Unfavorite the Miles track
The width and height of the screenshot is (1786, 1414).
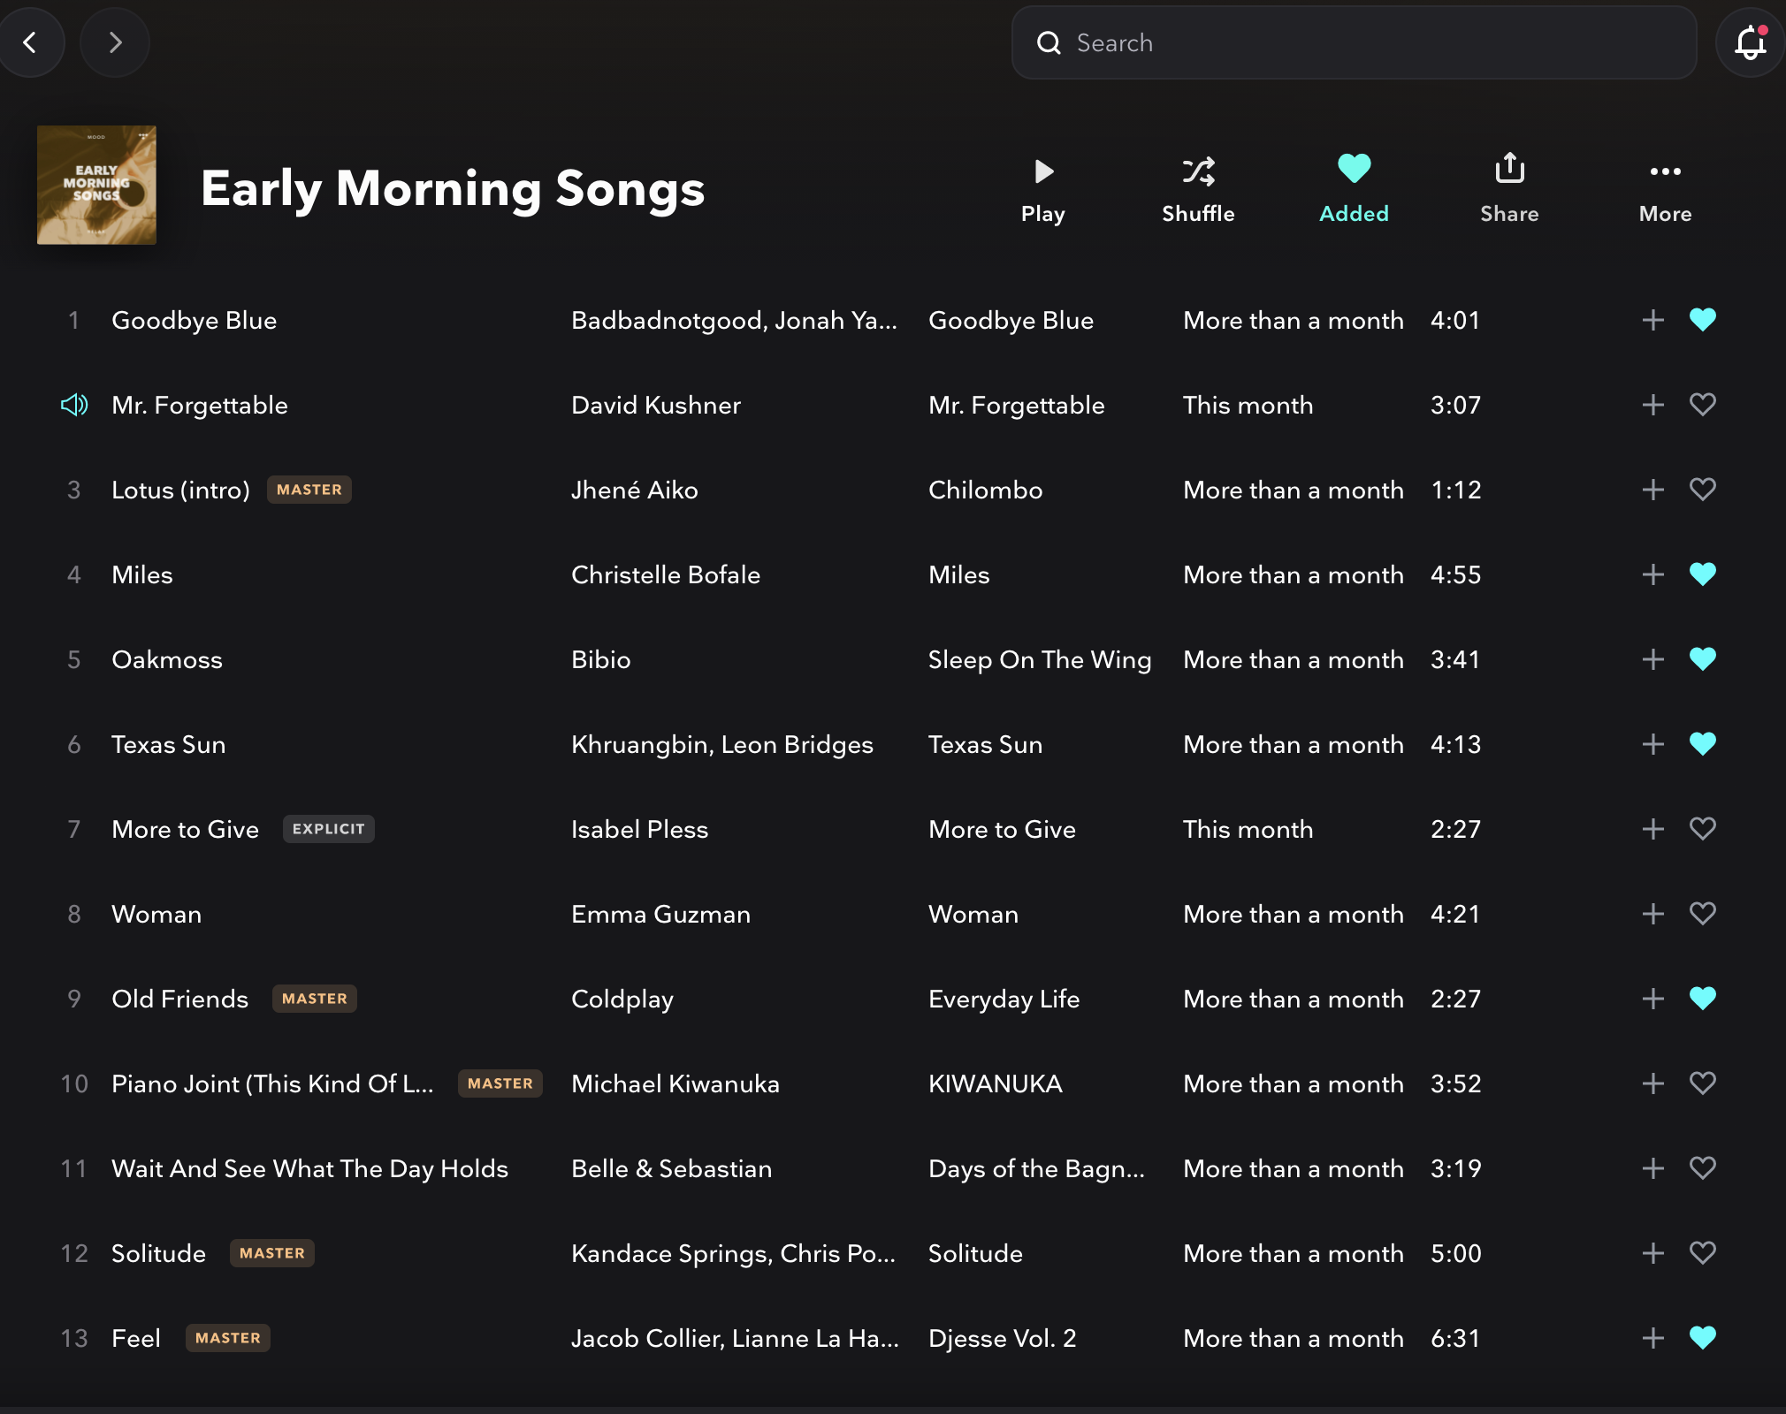[x=1702, y=574]
